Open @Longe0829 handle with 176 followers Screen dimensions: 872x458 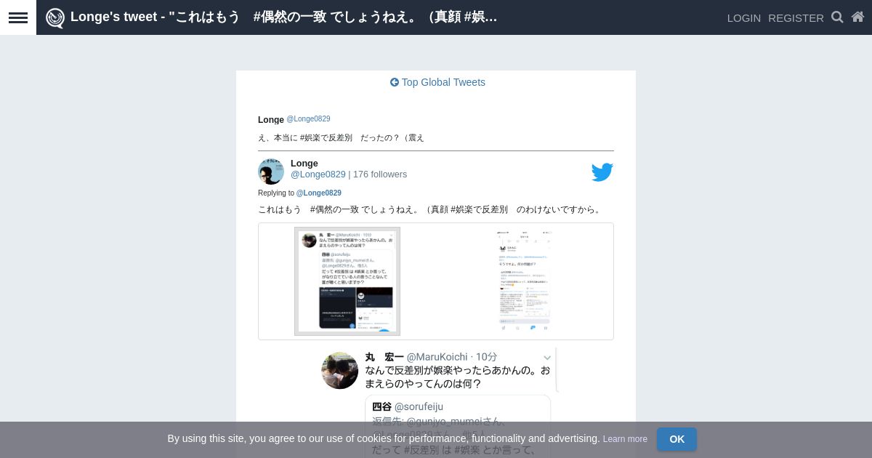(318, 174)
